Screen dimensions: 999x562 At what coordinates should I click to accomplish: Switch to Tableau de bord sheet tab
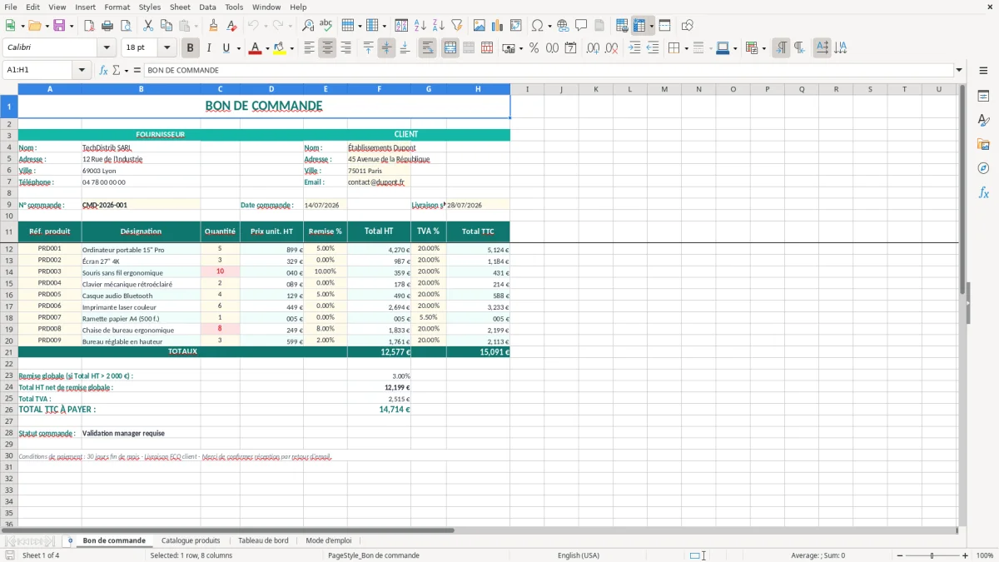263,540
